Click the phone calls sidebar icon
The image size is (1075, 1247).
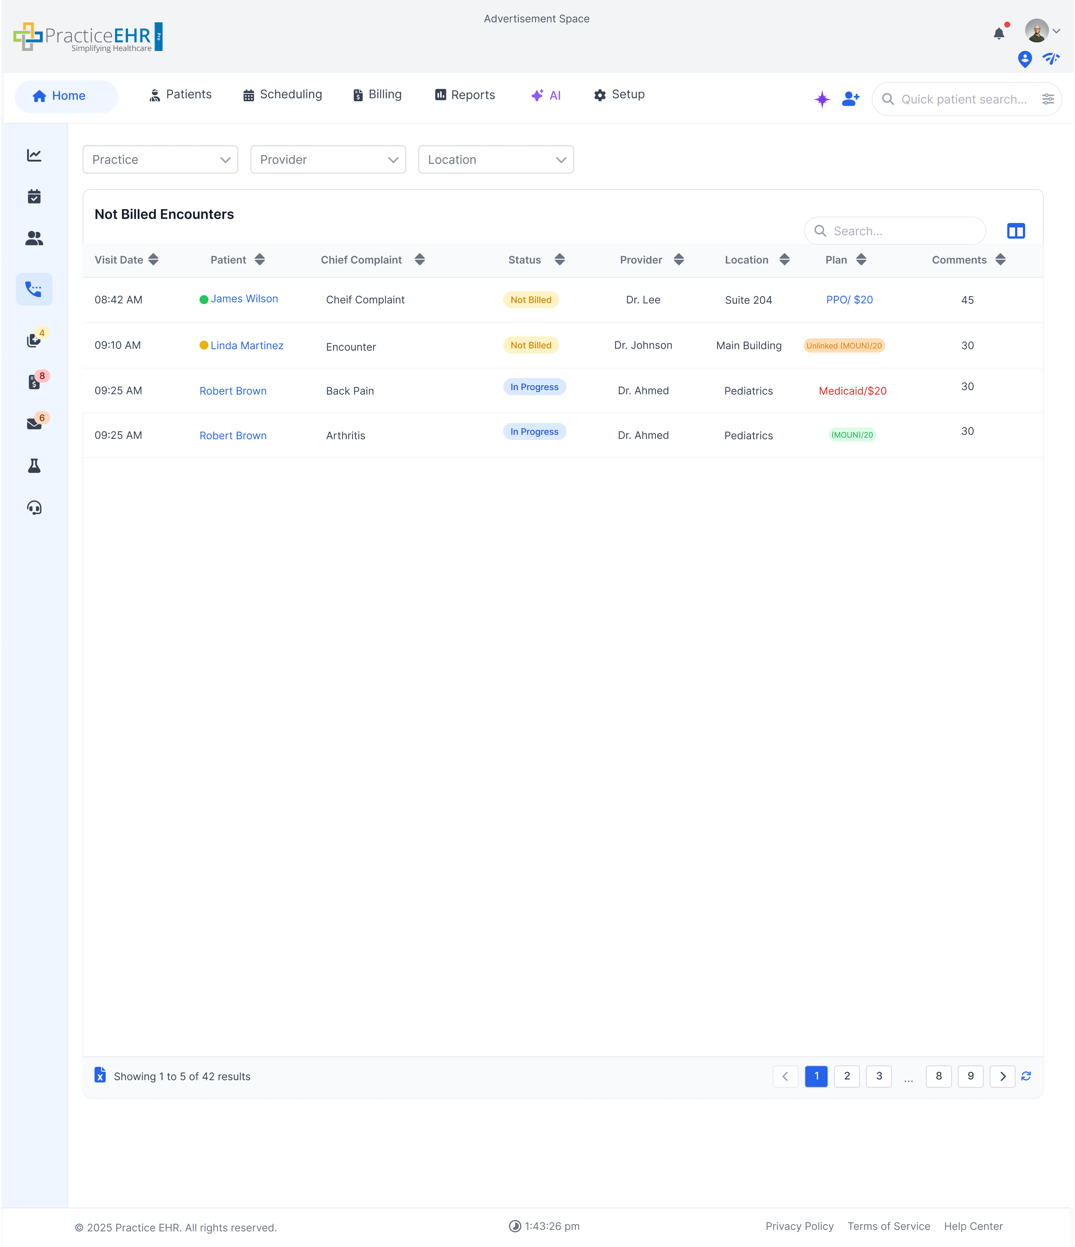[34, 290]
